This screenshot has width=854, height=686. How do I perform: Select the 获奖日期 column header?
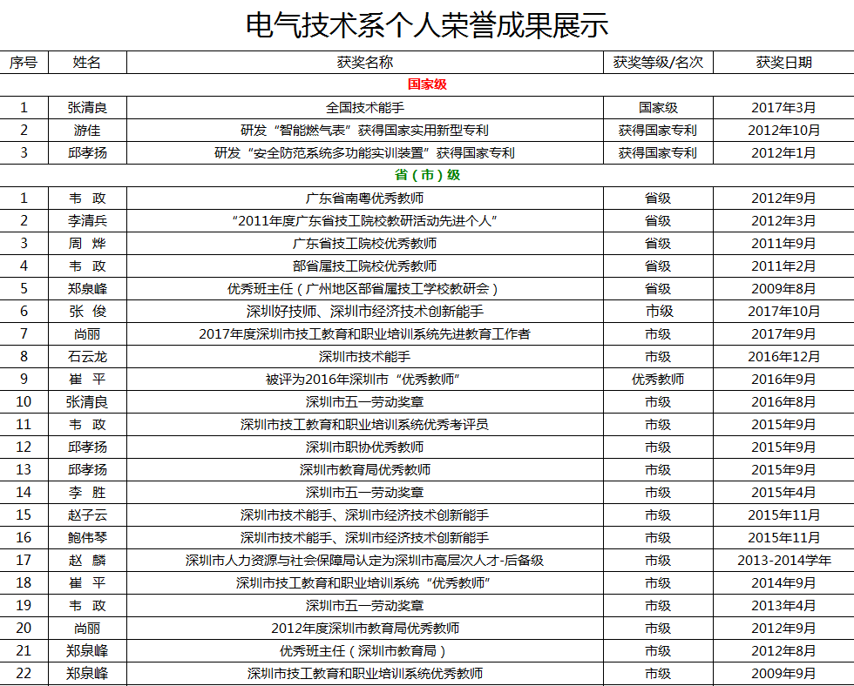[783, 63]
